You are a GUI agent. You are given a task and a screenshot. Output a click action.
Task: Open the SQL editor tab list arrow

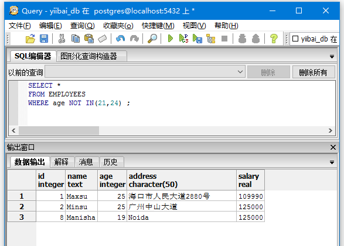[x=332, y=57]
